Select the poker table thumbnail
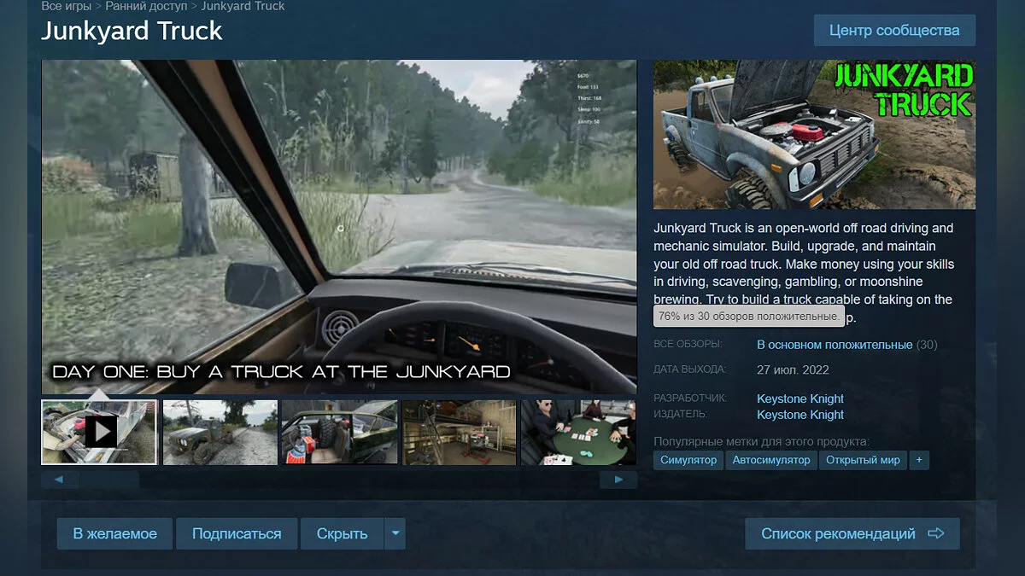 coord(578,432)
